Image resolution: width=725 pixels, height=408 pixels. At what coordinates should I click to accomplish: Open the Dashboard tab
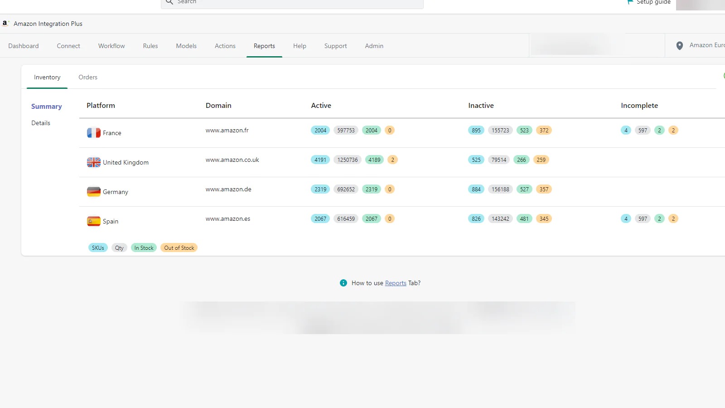[24, 46]
